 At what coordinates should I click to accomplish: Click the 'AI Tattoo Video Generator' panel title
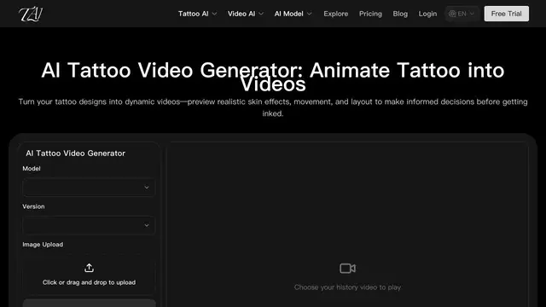(x=76, y=153)
